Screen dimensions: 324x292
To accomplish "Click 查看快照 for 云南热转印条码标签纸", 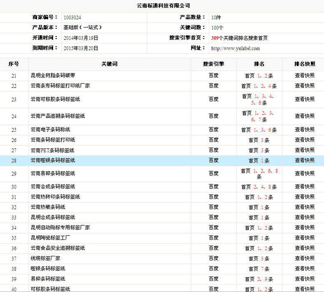I will 305,197.
